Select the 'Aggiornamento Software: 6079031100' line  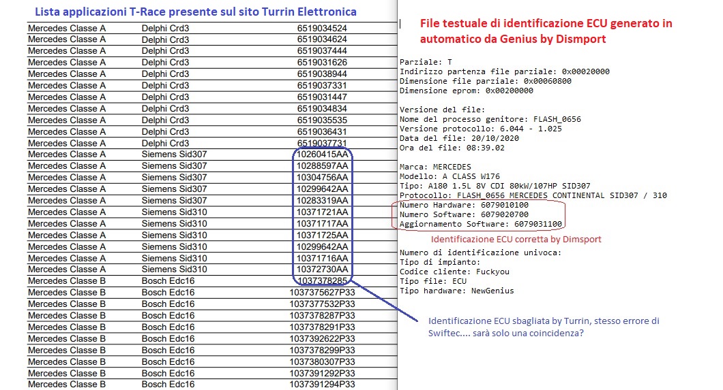(x=481, y=224)
